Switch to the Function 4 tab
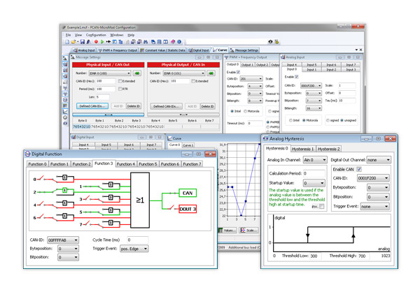This screenshot has height=292, width=420. [x=127, y=163]
